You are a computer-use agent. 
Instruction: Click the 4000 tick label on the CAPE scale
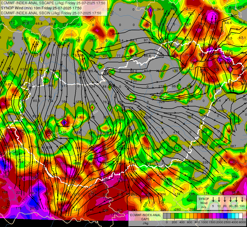(235, 222)
